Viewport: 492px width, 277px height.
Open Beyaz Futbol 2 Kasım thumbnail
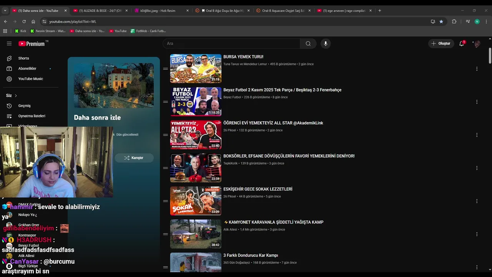(196, 102)
